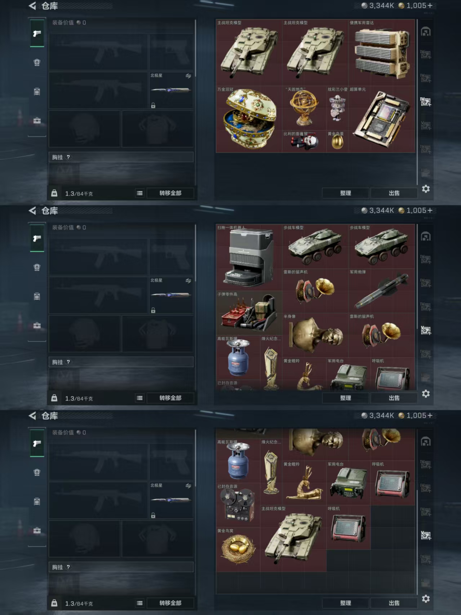Select the 万金泪冠 jeweled egg item
461x615 pixels.
click(249, 119)
